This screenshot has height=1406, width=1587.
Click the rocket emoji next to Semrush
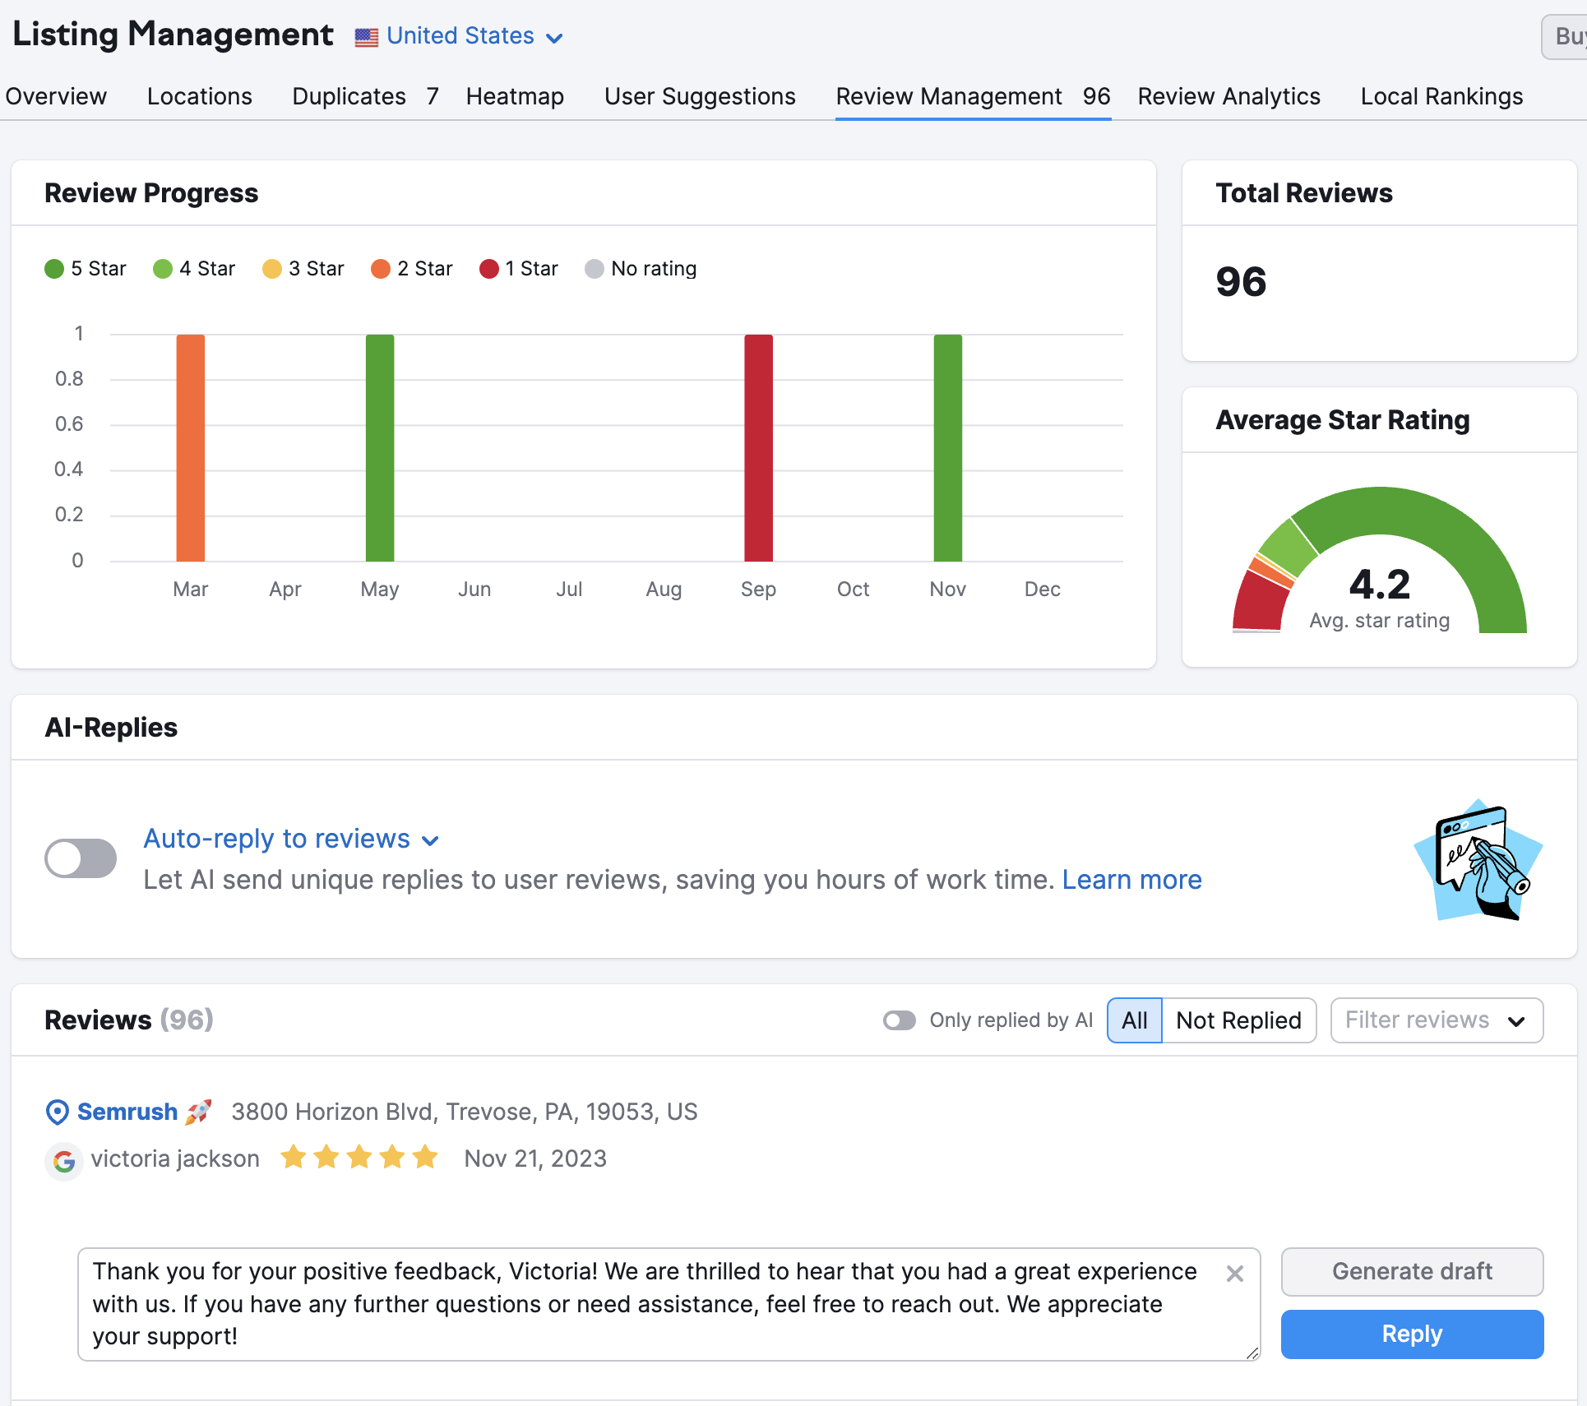(200, 1112)
